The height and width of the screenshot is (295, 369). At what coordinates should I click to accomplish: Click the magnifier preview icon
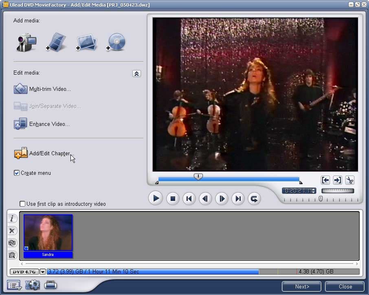pos(12,255)
